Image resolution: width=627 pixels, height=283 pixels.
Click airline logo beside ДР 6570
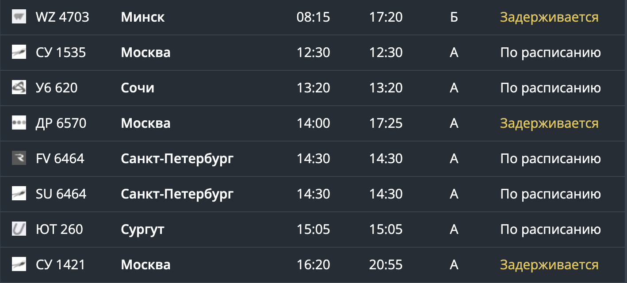click(x=19, y=123)
